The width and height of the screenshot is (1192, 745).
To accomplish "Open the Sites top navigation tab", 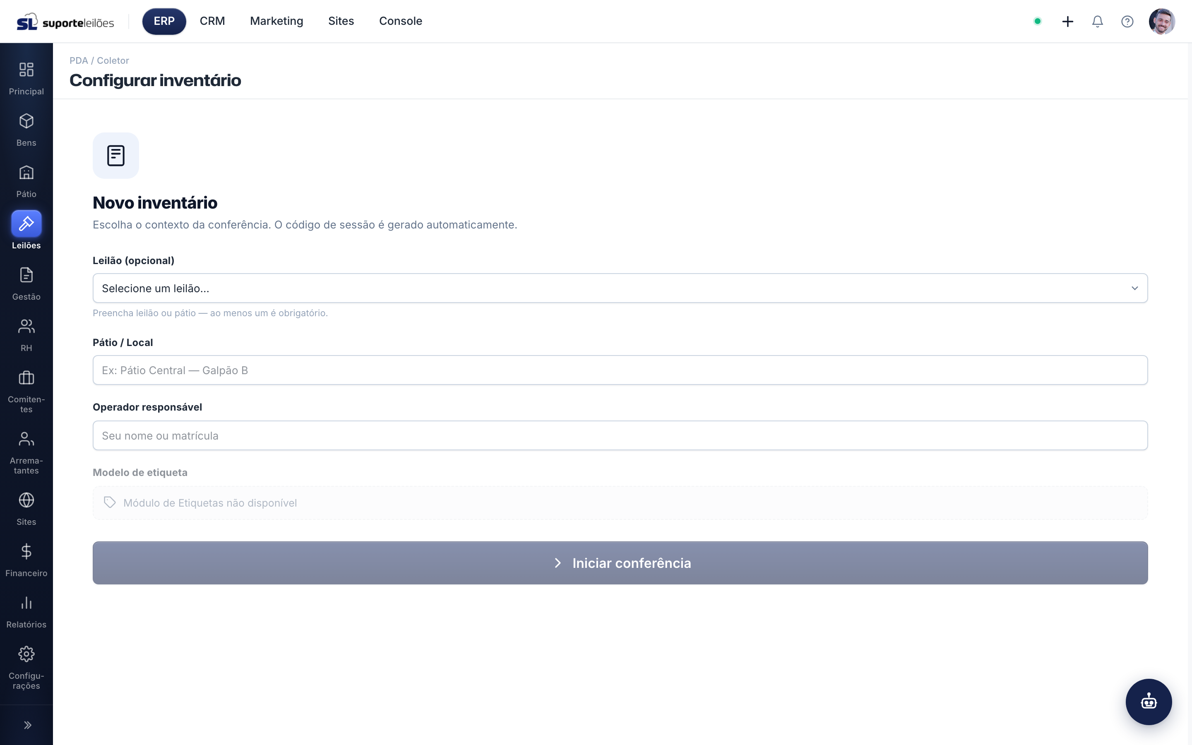I will click(341, 21).
